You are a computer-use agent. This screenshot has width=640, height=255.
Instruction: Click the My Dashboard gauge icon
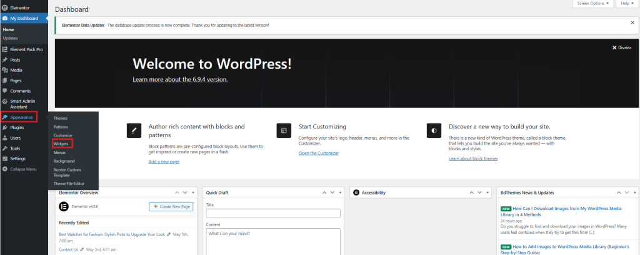pos(5,18)
